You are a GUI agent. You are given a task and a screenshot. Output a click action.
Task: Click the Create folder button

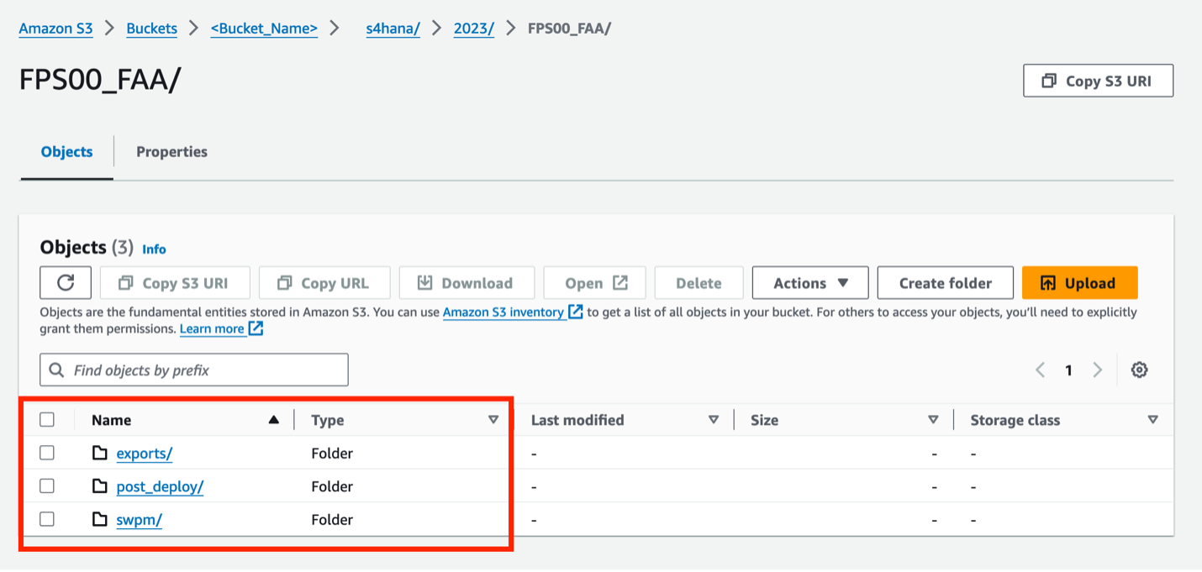(945, 283)
